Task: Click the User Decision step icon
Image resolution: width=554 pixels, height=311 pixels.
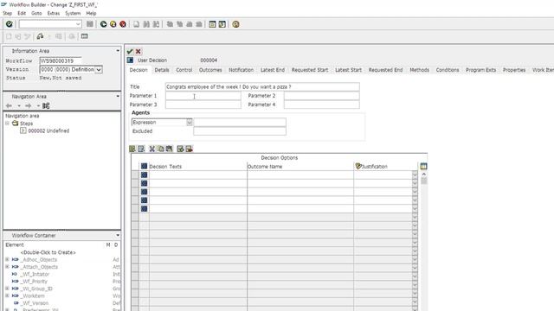Action: click(130, 60)
